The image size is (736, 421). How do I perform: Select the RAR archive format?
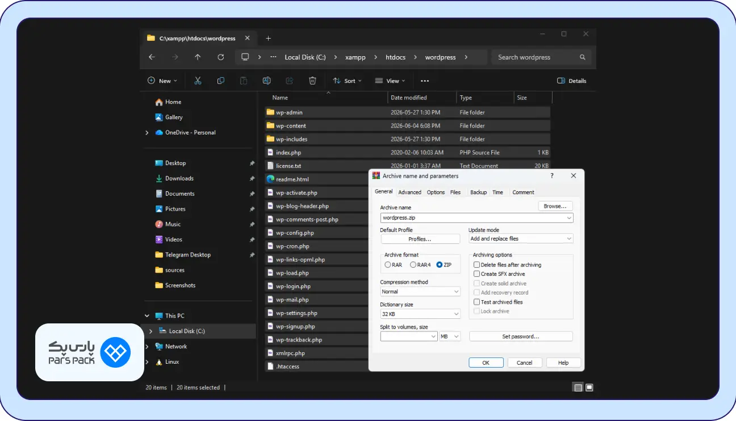coord(393,265)
